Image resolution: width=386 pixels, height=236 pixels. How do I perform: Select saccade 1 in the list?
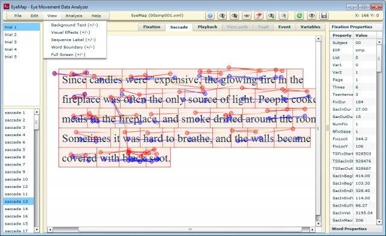(x=19, y=113)
